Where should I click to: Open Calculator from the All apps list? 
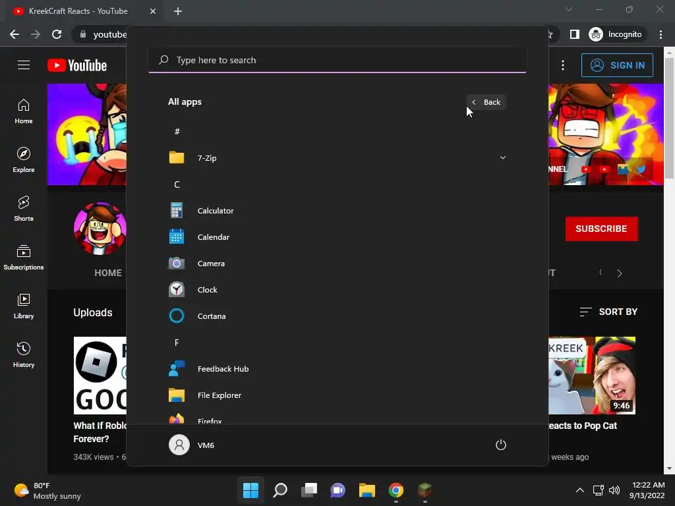337,211
